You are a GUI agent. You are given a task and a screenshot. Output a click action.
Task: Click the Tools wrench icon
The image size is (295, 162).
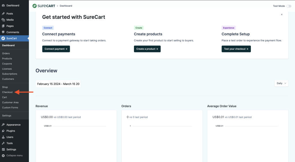(x=3, y=143)
